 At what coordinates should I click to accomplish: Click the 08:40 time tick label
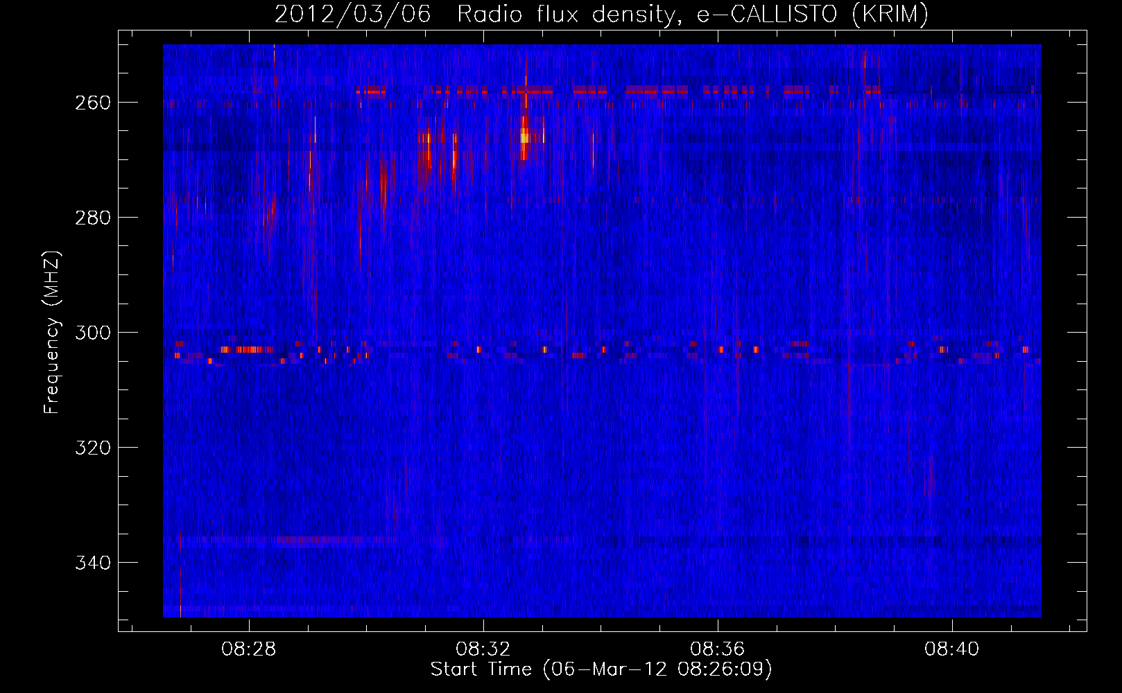pyautogui.click(x=951, y=649)
